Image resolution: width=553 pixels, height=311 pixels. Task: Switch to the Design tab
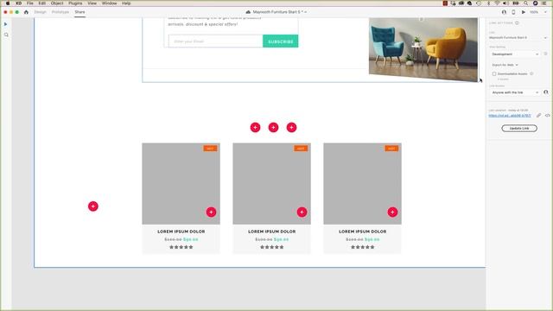(x=41, y=12)
